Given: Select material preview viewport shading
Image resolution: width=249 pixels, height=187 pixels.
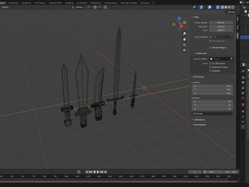Looking at the screenshot, I should coord(229,7).
